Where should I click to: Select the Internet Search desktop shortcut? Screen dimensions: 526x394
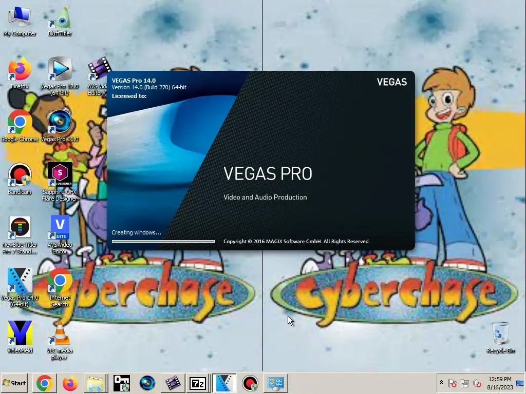[x=60, y=288]
